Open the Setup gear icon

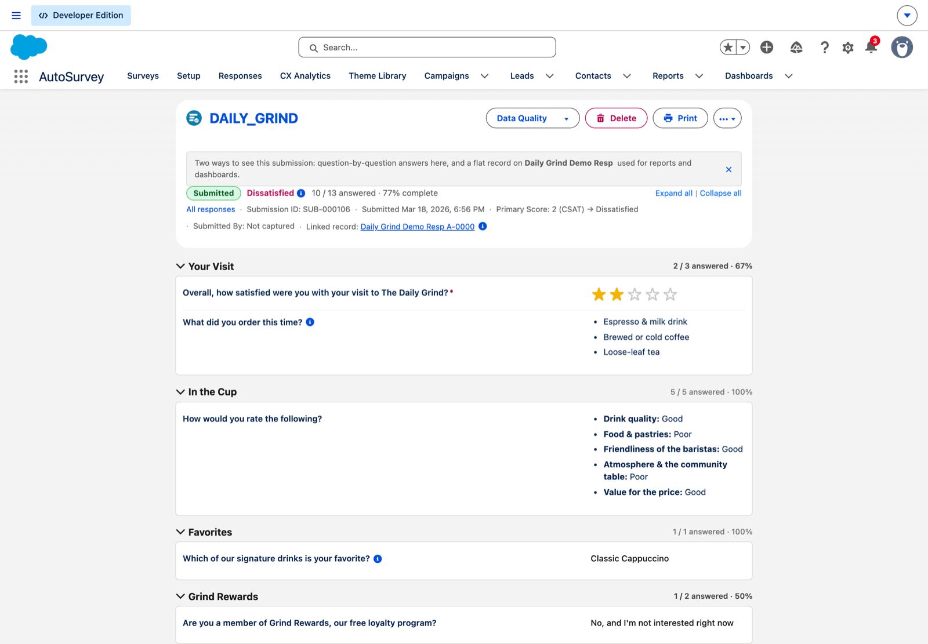coord(848,48)
